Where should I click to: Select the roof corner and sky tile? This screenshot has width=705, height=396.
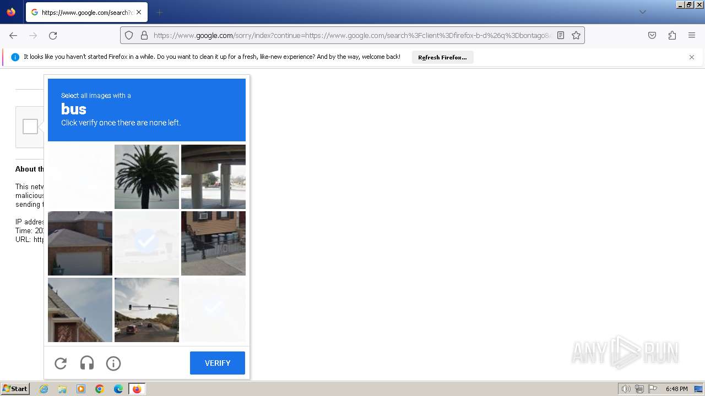pyautogui.click(x=80, y=310)
